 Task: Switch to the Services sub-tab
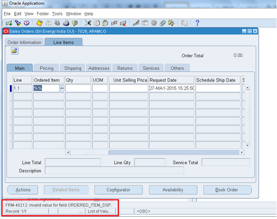pos(151,68)
